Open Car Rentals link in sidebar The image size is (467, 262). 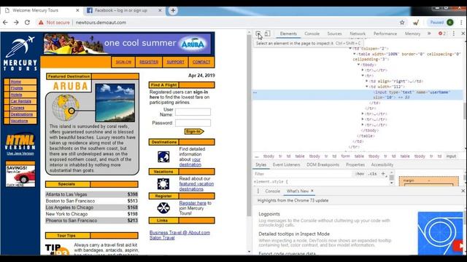click(21, 101)
